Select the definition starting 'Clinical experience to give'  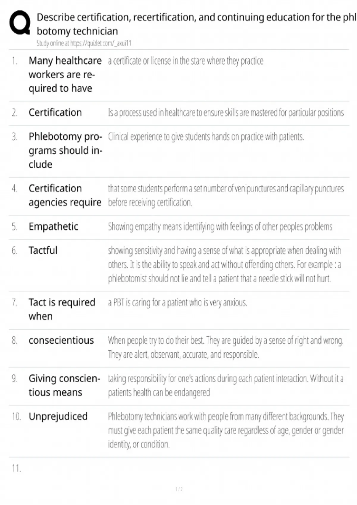click(x=206, y=137)
